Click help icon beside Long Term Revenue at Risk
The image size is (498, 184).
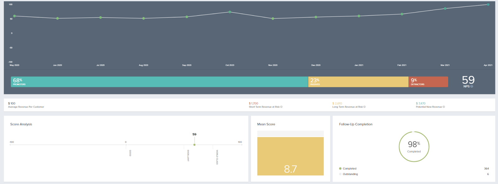pos(364,107)
